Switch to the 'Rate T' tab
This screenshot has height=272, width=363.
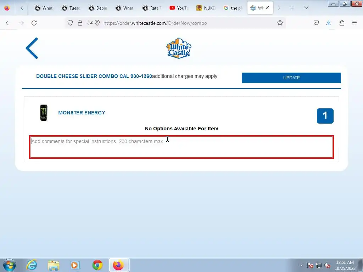[152, 8]
